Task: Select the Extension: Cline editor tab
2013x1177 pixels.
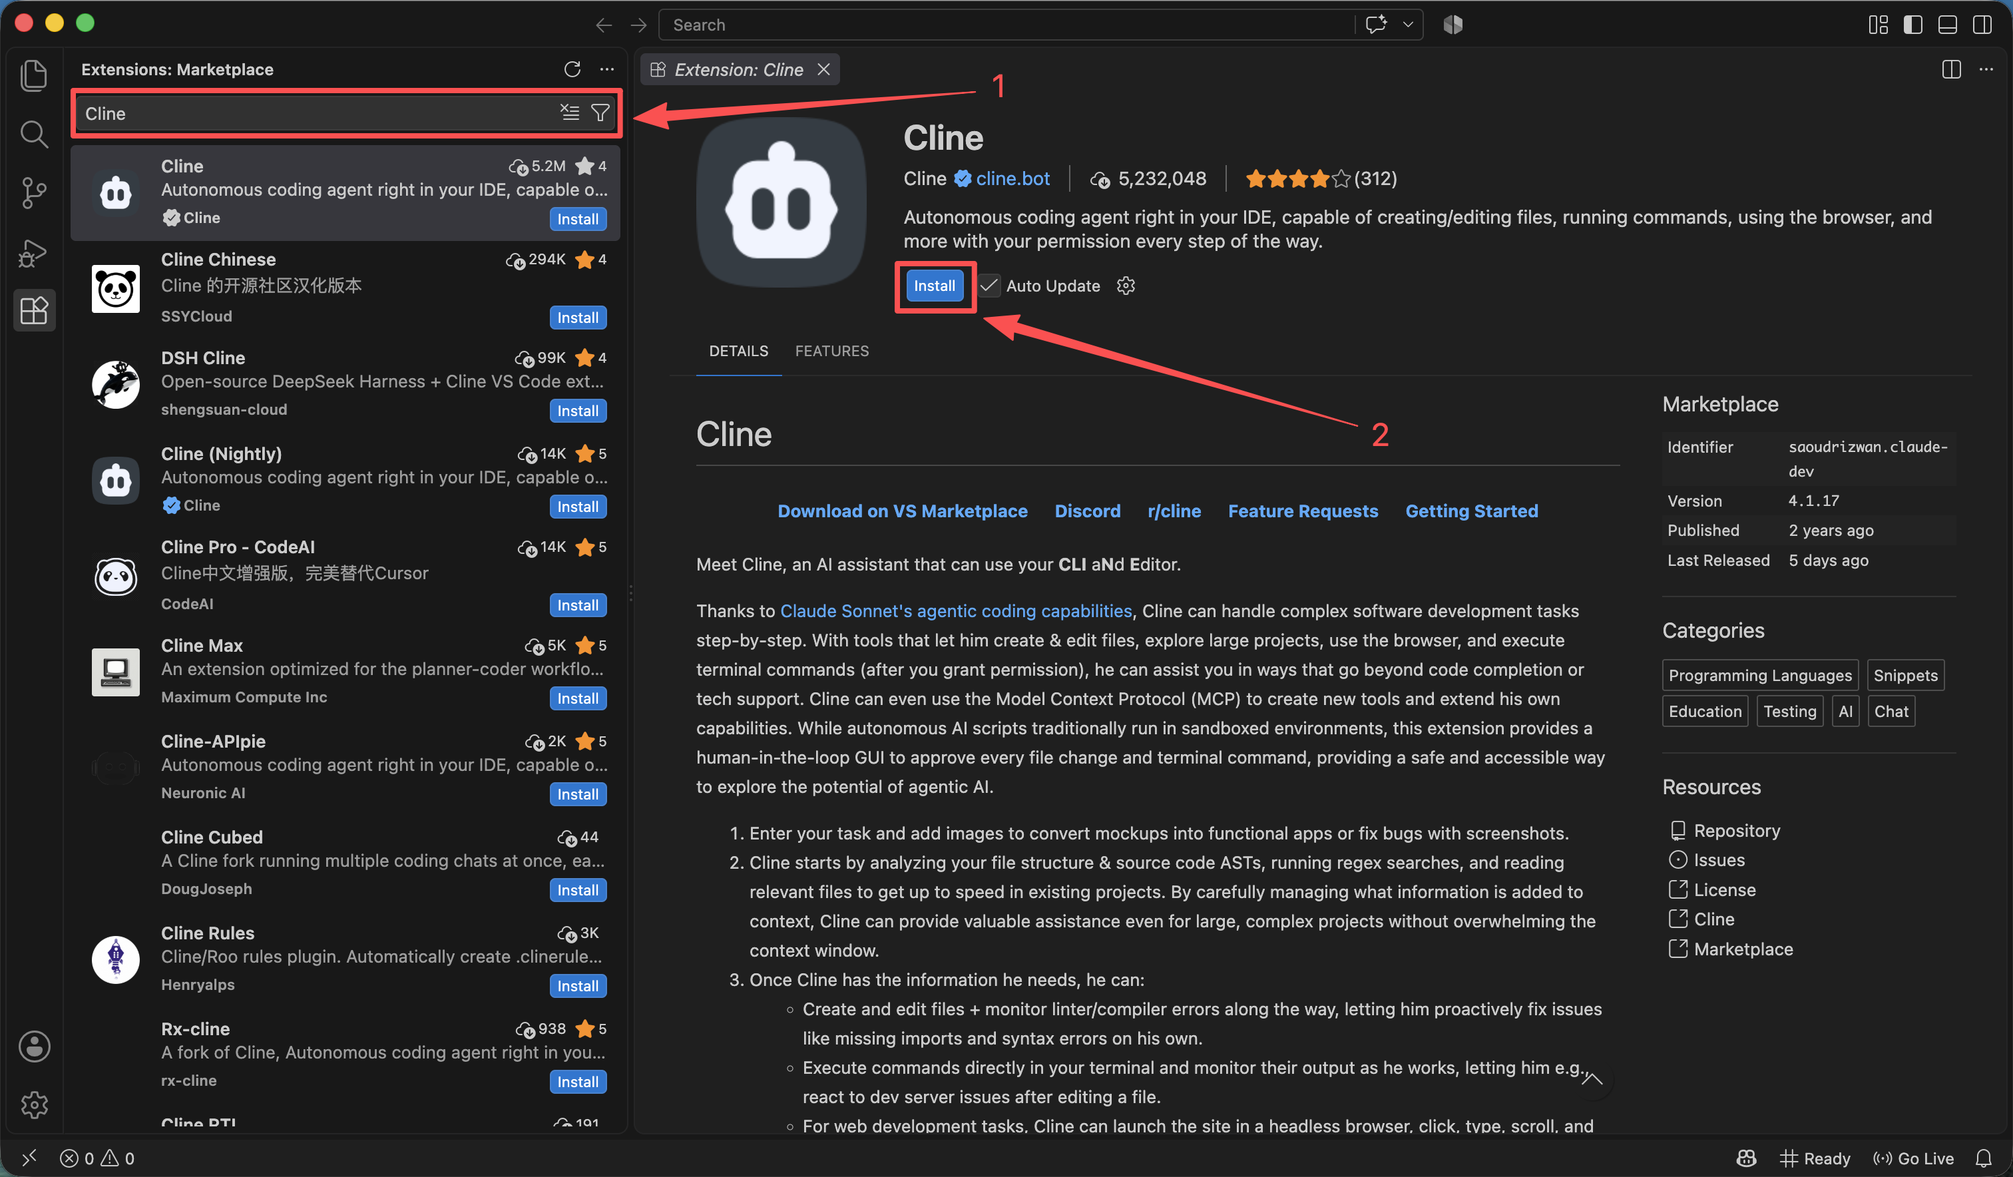Action: (739, 69)
